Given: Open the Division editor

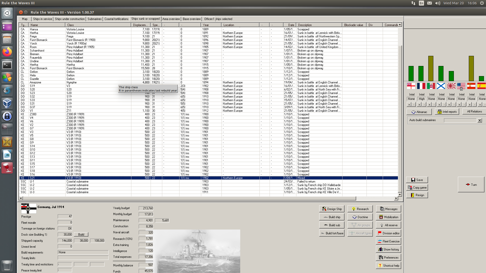Looking at the screenshot, I should pos(389,233).
